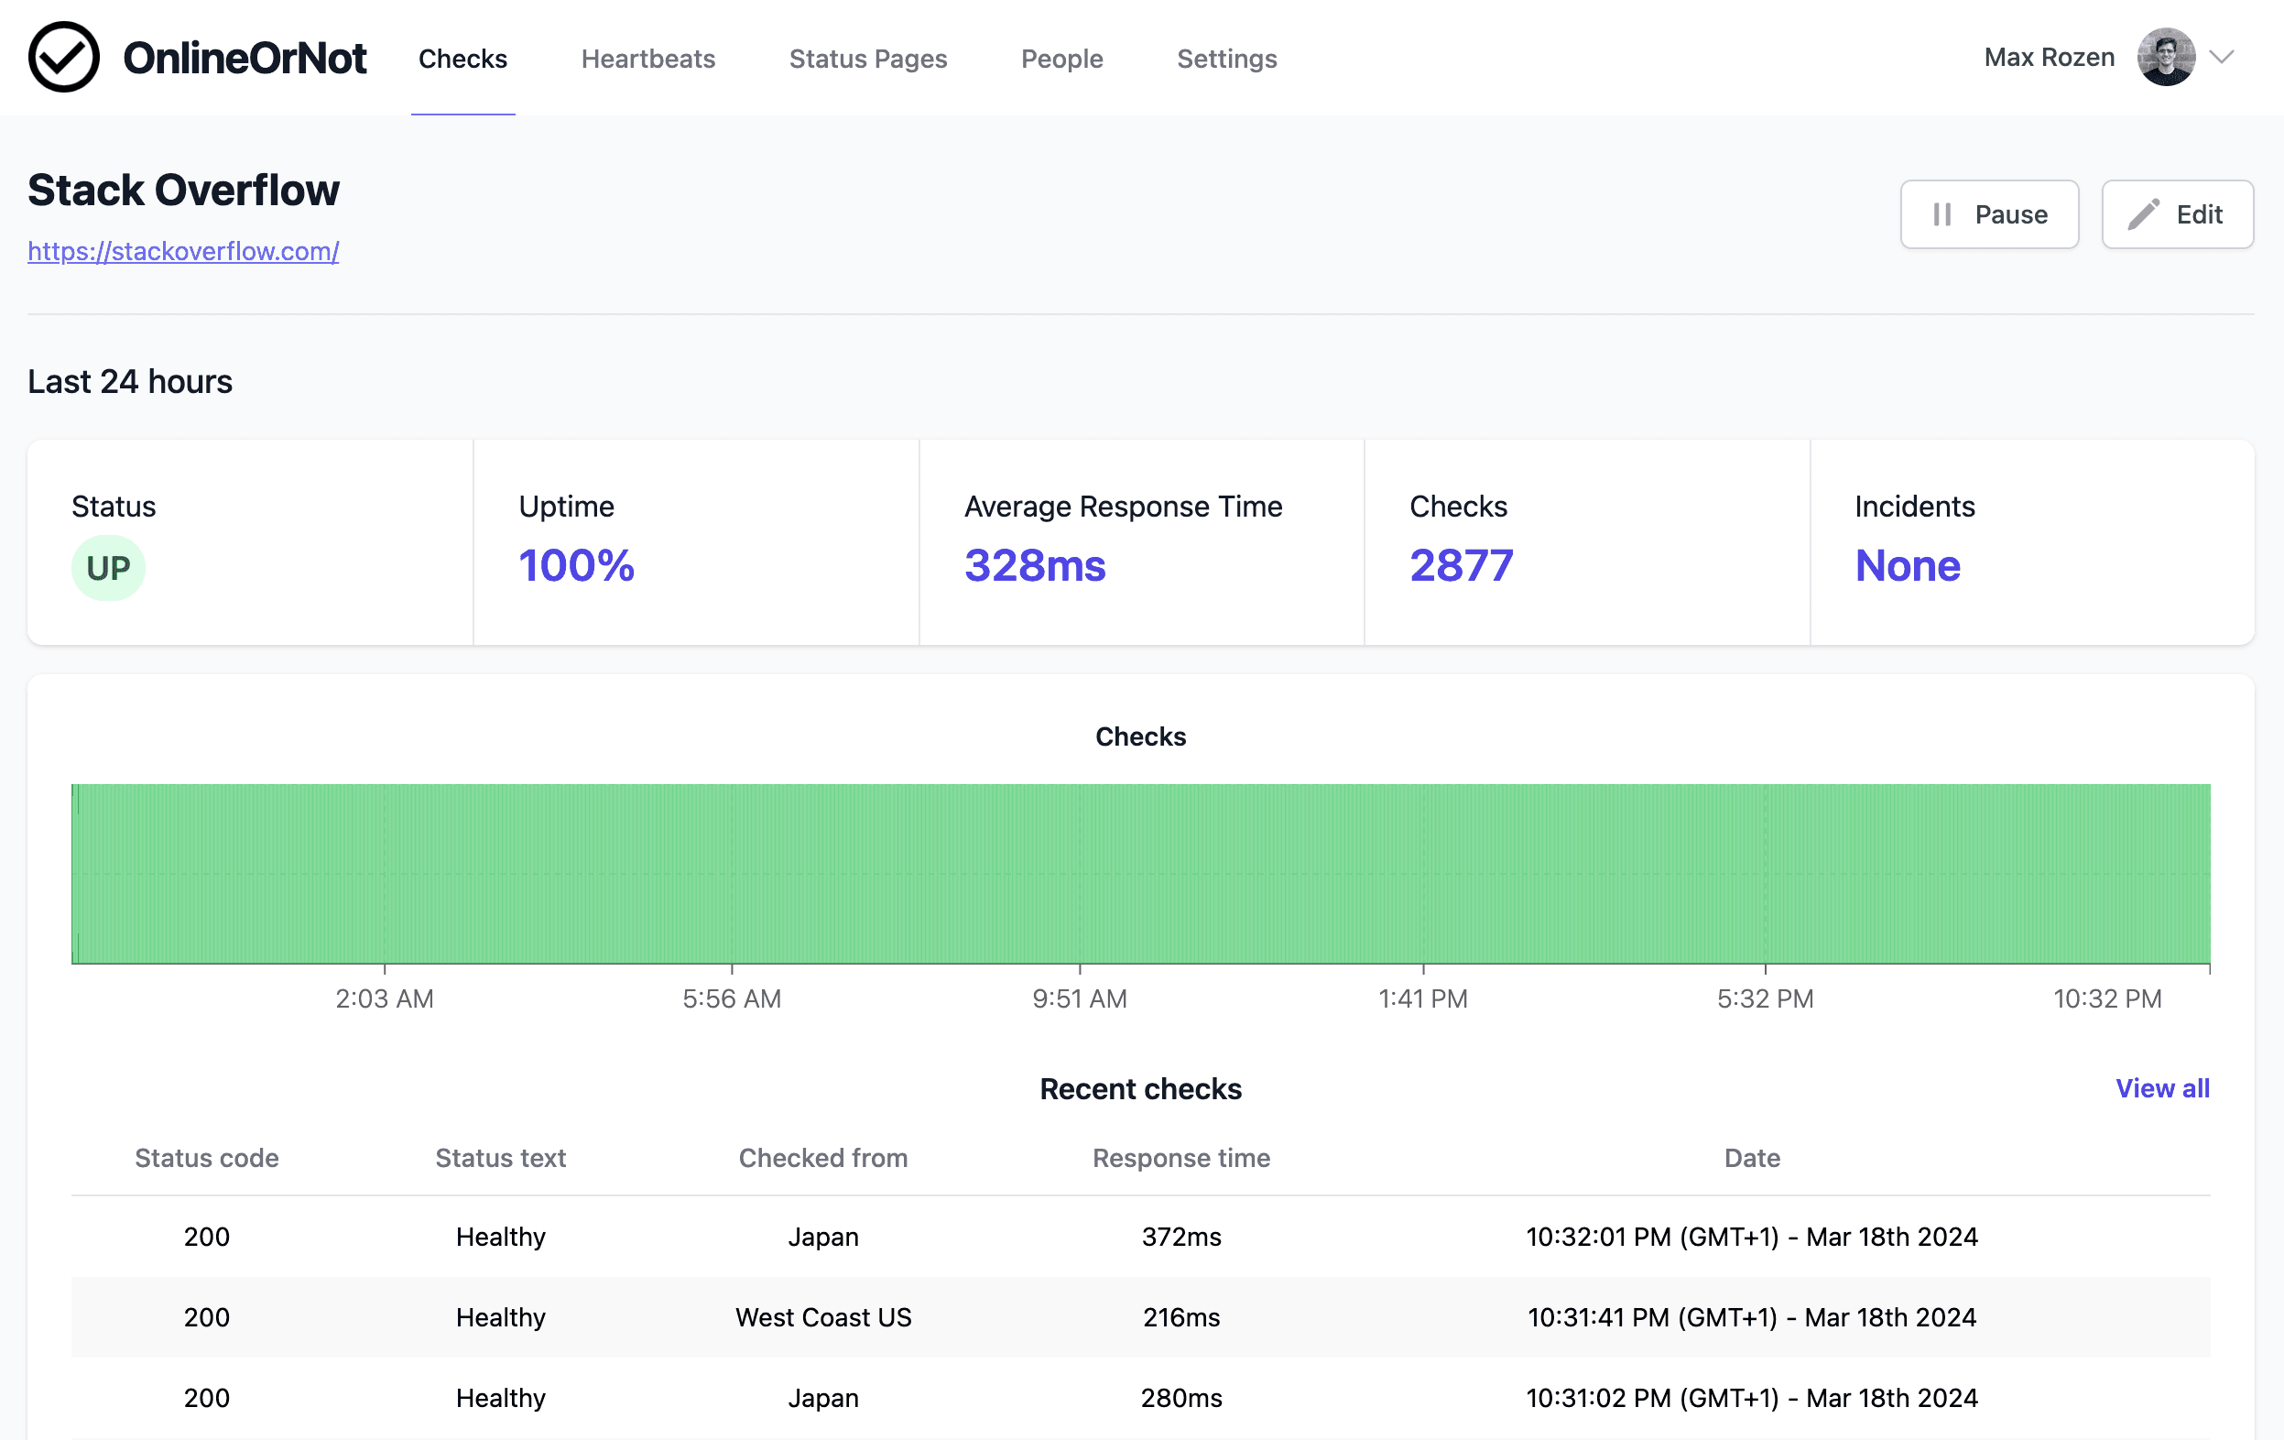
Task: Click the 10:31:02 PM date cell
Action: [x=1752, y=1397]
